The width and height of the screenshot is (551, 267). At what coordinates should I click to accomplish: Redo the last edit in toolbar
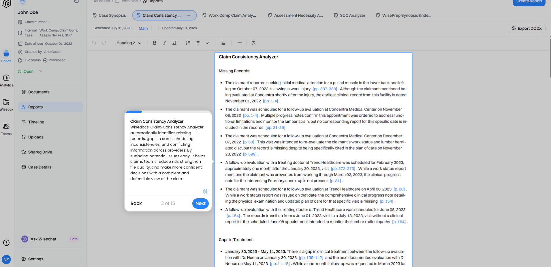(104, 43)
